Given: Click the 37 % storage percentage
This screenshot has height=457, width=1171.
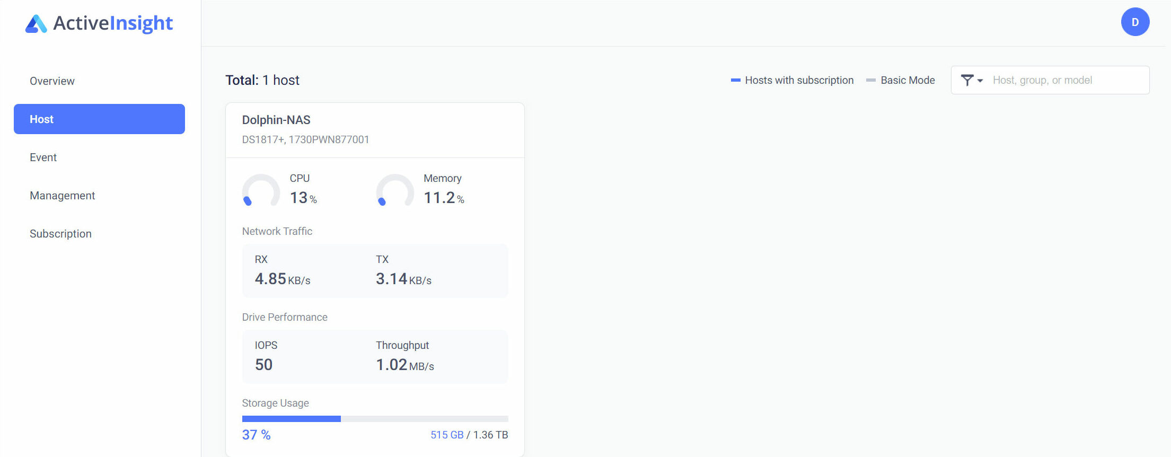Looking at the screenshot, I should 256,435.
